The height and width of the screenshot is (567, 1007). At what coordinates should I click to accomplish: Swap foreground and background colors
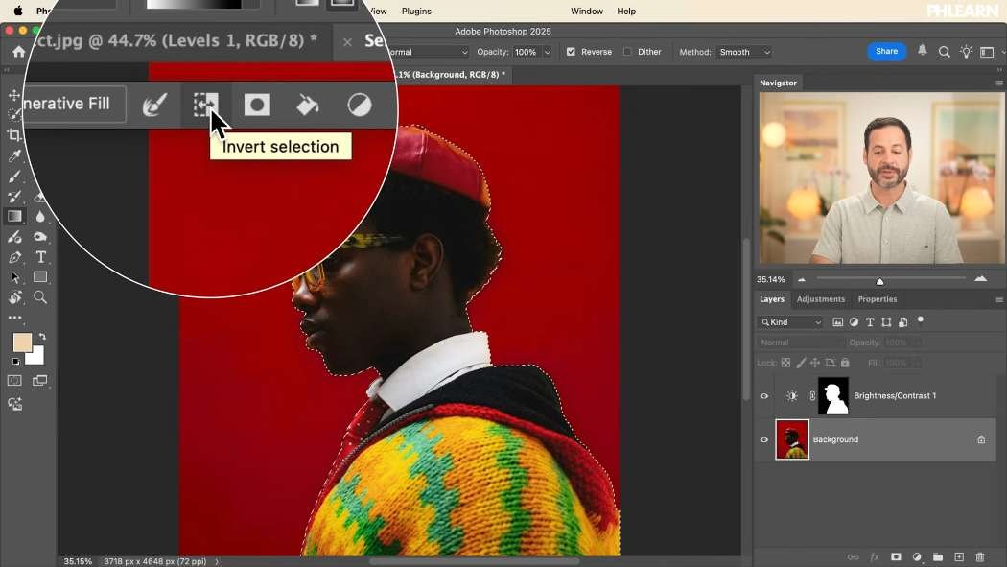coord(42,336)
